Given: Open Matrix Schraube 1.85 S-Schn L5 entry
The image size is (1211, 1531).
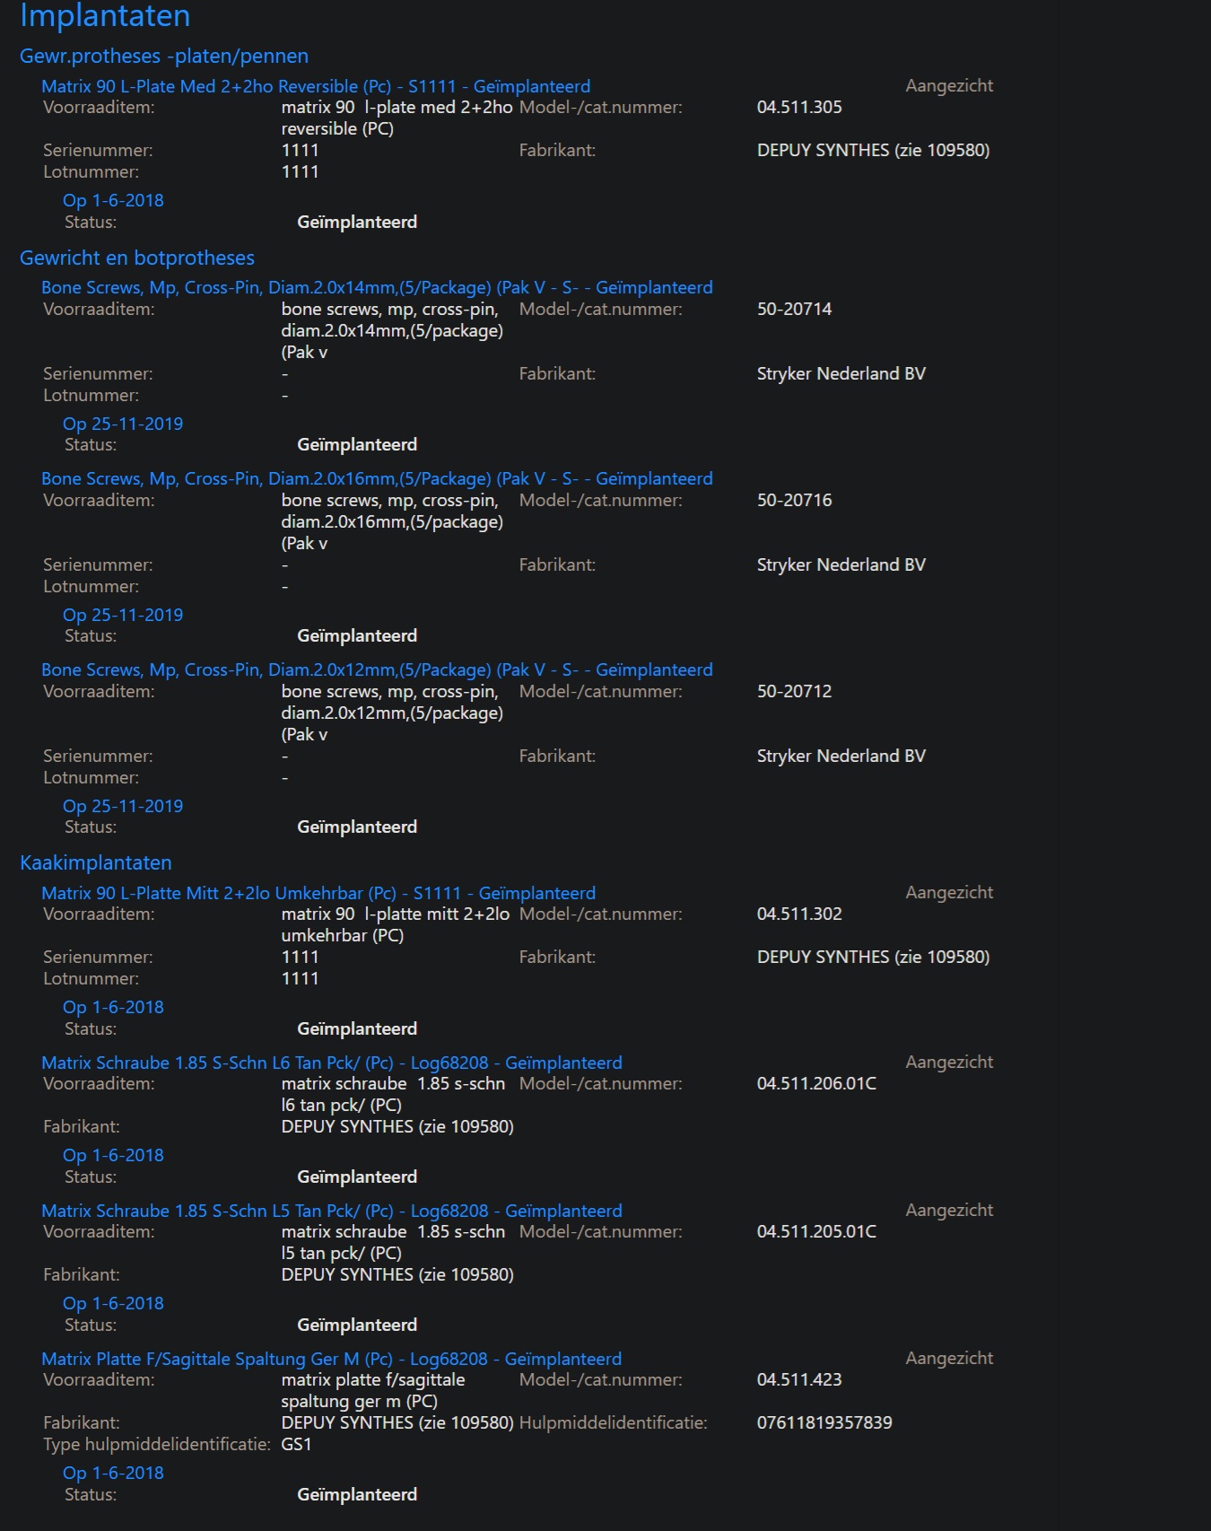Looking at the screenshot, I should click(x=332, y=1211).
